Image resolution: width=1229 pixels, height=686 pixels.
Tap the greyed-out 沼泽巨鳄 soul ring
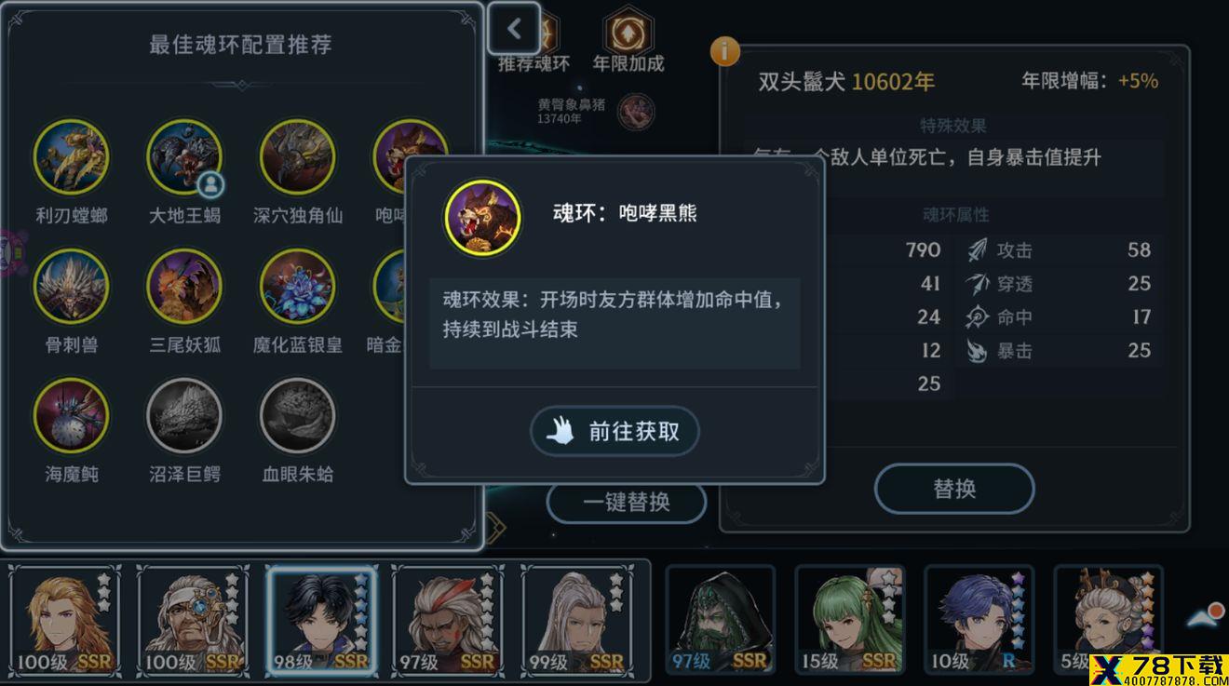(184, 416)
